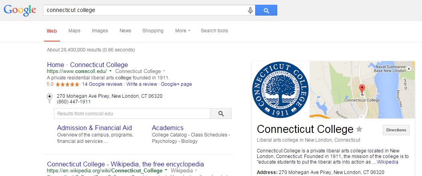Image resolution: width=422 pixels, height=176 pixels.
Task: Switch to the Maps tab
Action: click(x=74, y=31)
